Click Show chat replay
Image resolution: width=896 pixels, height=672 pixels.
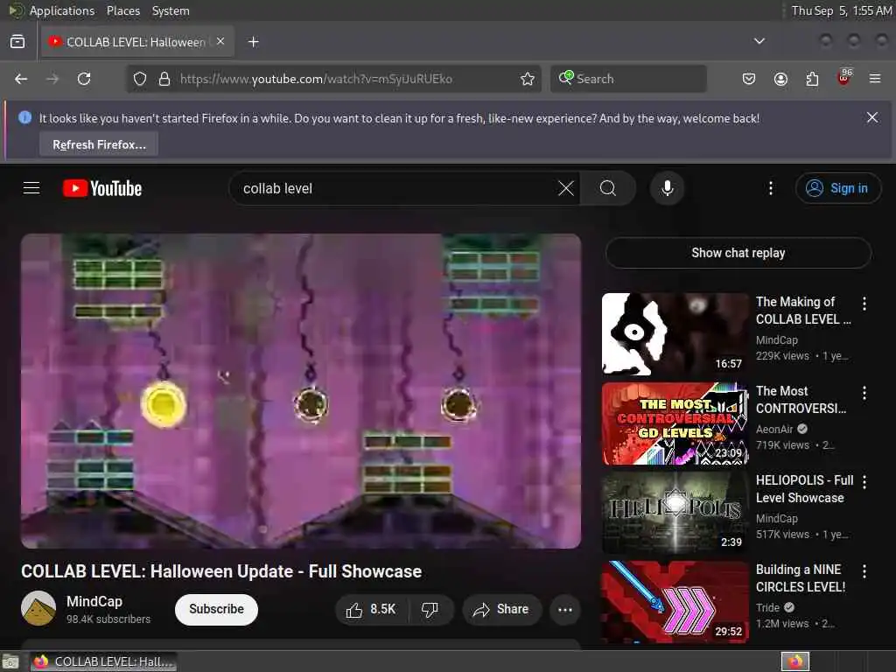pyautogui.click(x=738, y=253)
